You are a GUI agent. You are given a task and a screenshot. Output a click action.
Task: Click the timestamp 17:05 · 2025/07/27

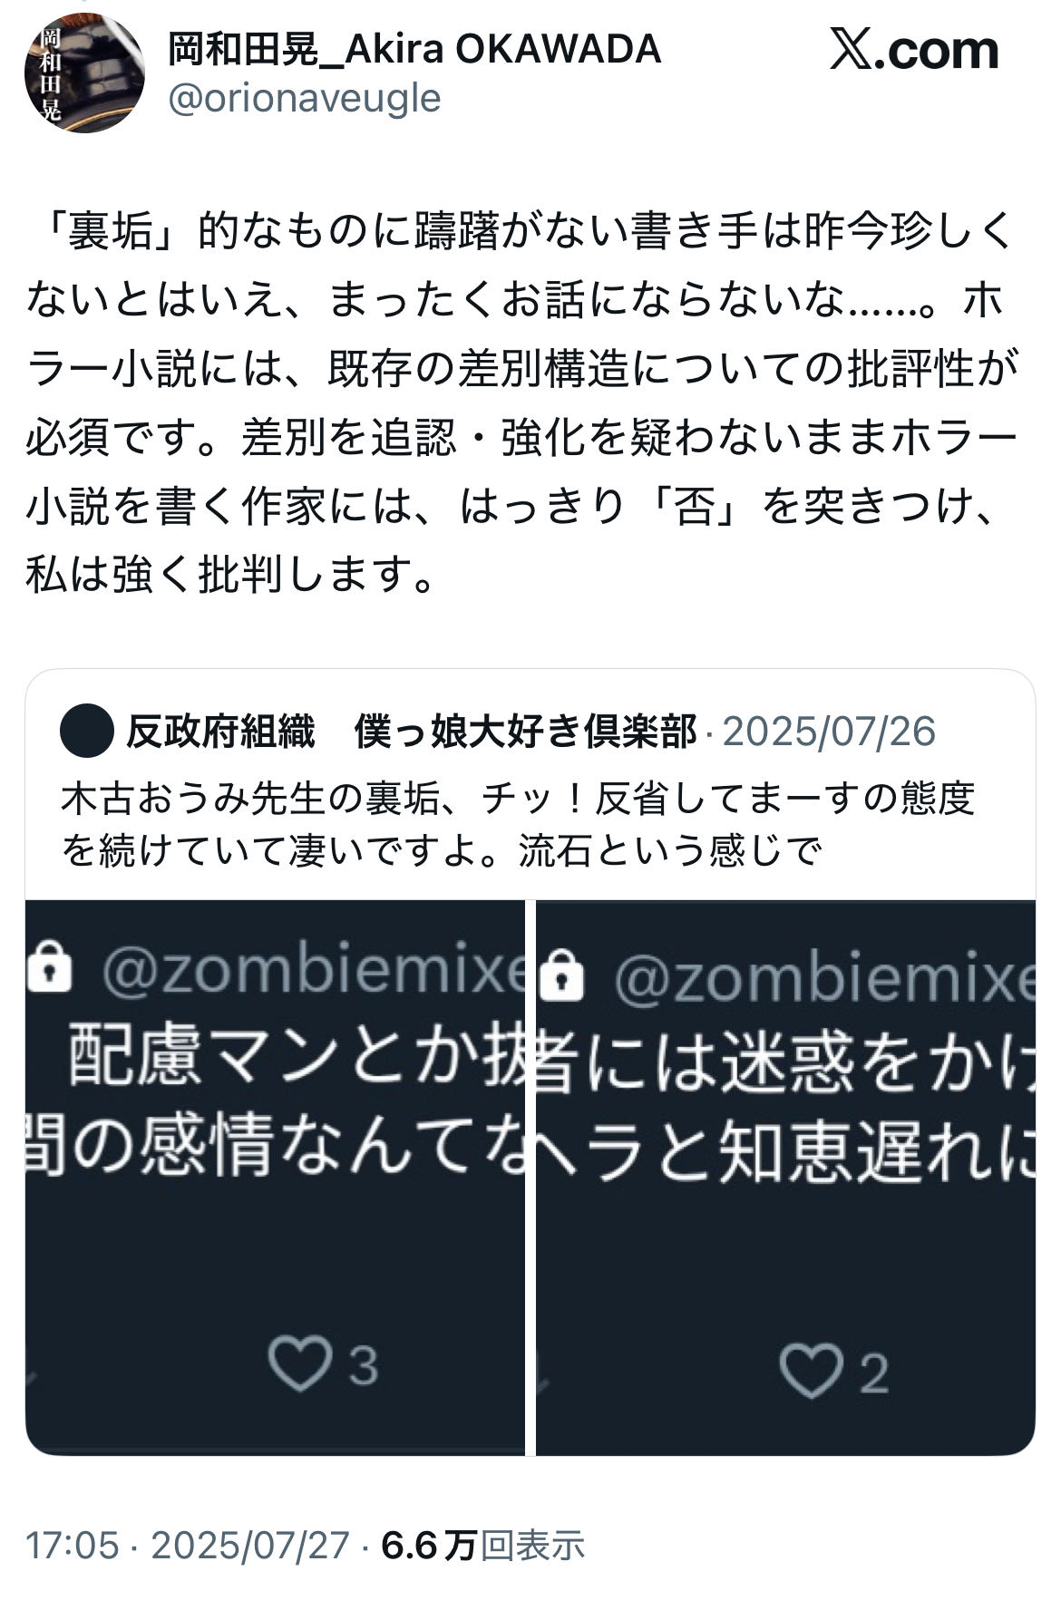(187, 1545)
